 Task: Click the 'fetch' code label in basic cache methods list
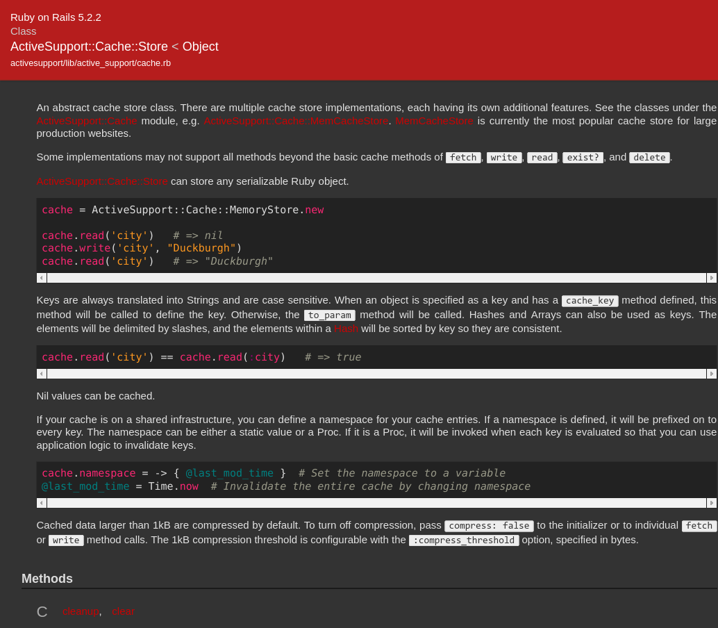(463, 158)
